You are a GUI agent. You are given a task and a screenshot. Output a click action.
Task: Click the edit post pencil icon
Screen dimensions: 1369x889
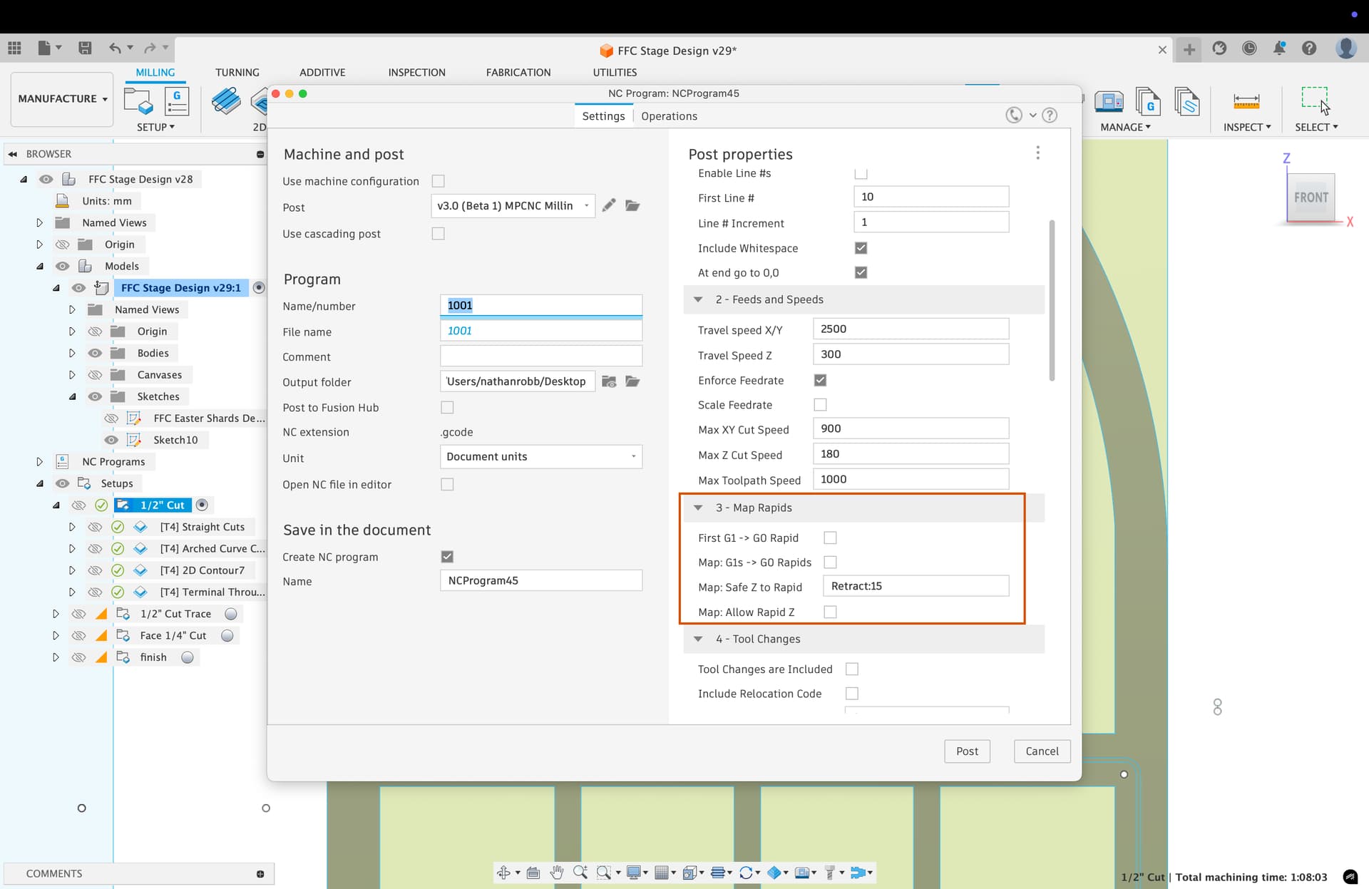click(x=608, y=206)
